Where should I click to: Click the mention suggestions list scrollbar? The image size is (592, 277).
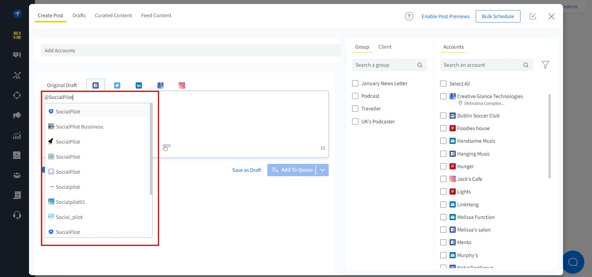[151, 149]
